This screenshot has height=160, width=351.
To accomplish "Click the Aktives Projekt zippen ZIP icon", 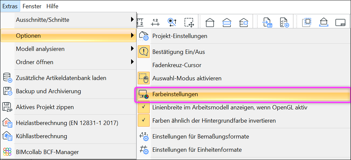I will coord(7,107).
